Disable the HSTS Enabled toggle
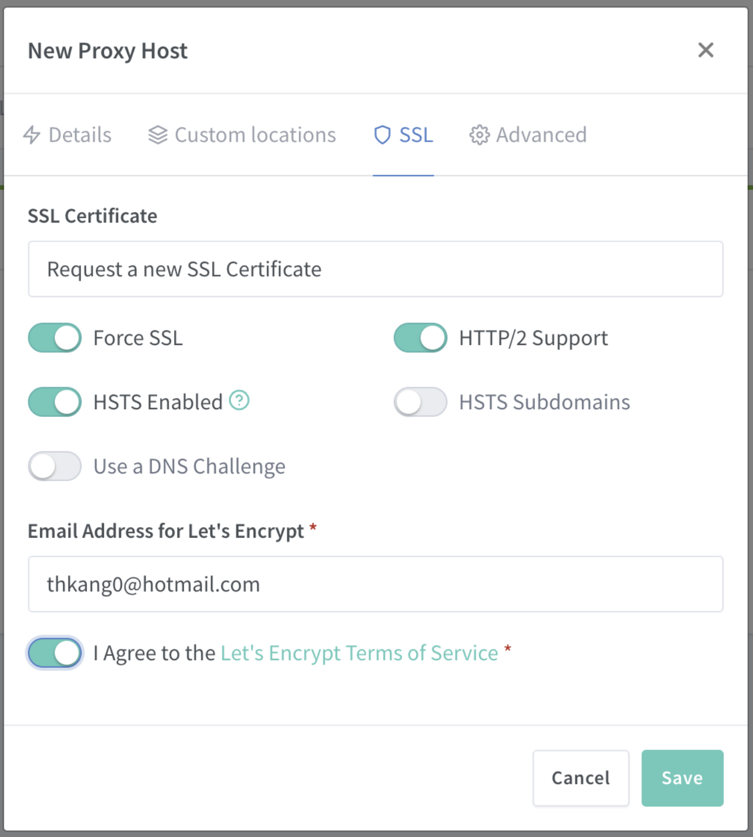This screenshot has width=753, height=837. (55, 402)
